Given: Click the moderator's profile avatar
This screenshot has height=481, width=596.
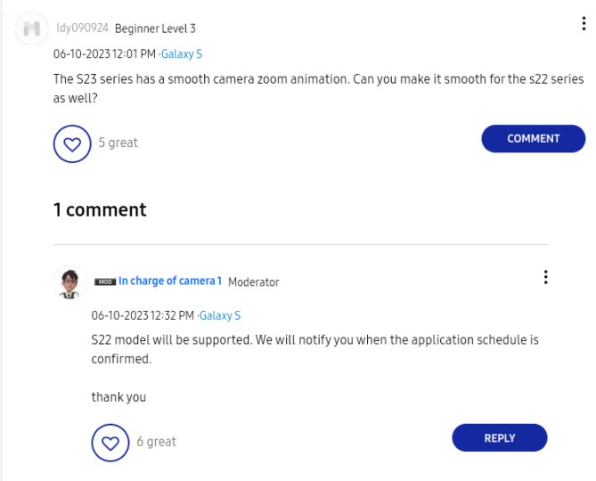Looking at the screenshot, I should pyautogui.click(x=70, y=282).
